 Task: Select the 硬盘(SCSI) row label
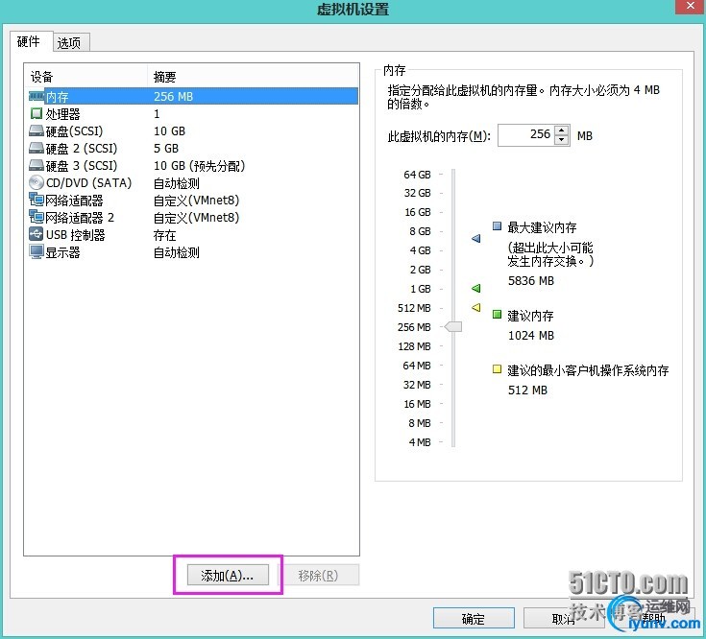(74, 130)
